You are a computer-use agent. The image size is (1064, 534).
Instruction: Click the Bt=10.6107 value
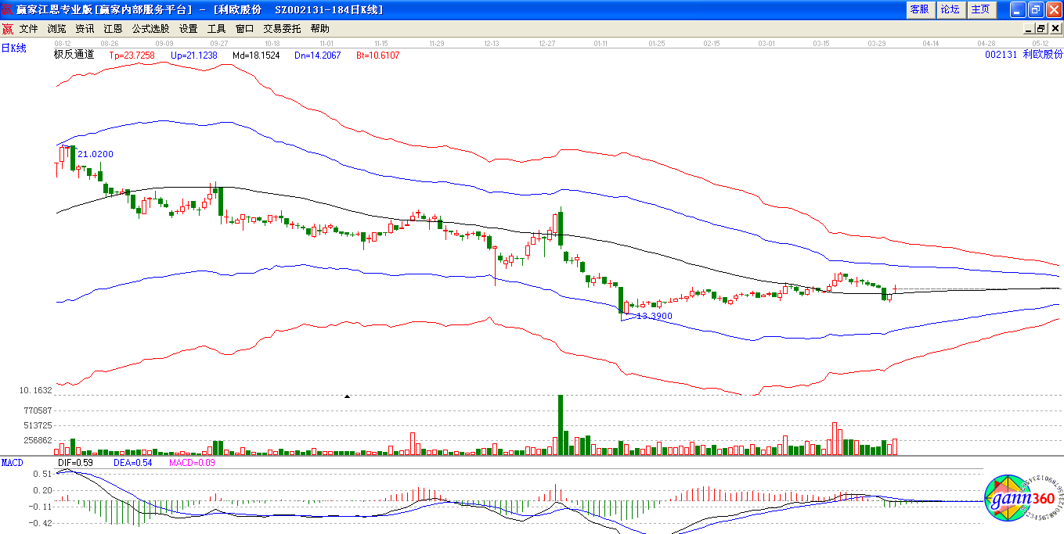[x=378, y=56]
